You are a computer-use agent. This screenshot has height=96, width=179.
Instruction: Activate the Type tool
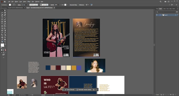click(2, 17)
